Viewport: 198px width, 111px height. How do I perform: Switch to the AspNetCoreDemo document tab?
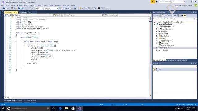click(25, 12)
